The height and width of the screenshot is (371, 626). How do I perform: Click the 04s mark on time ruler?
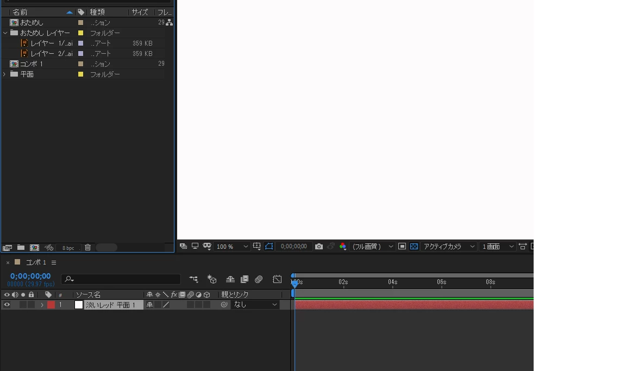point(392,282)
